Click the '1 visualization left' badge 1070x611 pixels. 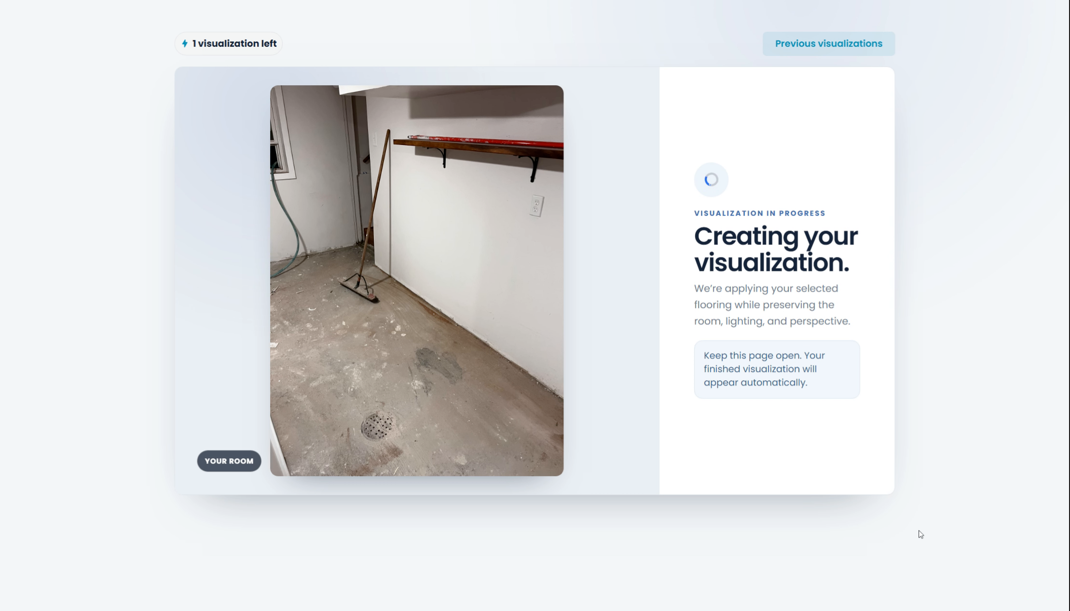229,44
